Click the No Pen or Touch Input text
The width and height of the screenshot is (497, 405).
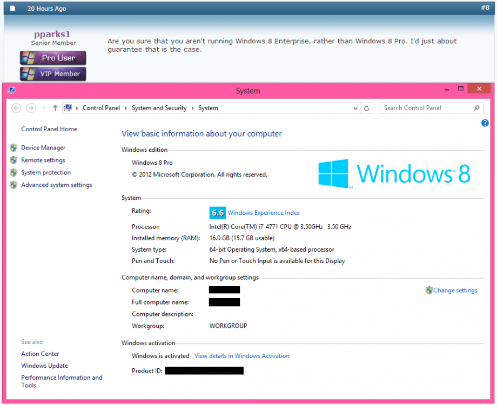click(x=277, y=261)
